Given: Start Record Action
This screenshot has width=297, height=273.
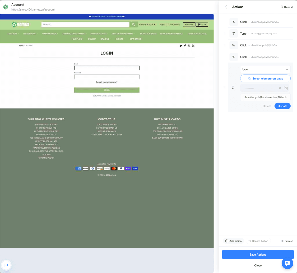Looking at the screenshot, I should (x=258, y=241).
